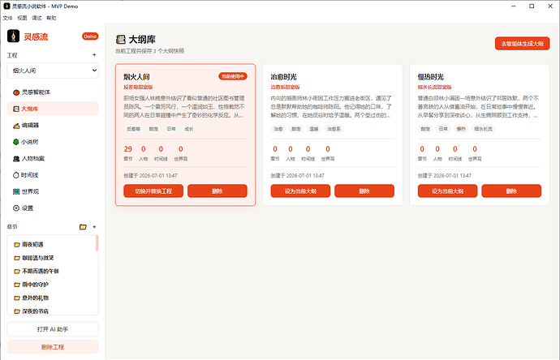This screenshot has width=560, height=360.
Task: Click the 烟火人间 card title
Action: 136,77
